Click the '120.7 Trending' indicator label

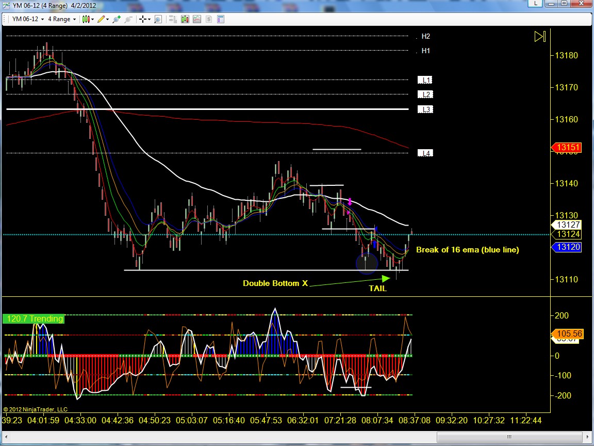34,318
